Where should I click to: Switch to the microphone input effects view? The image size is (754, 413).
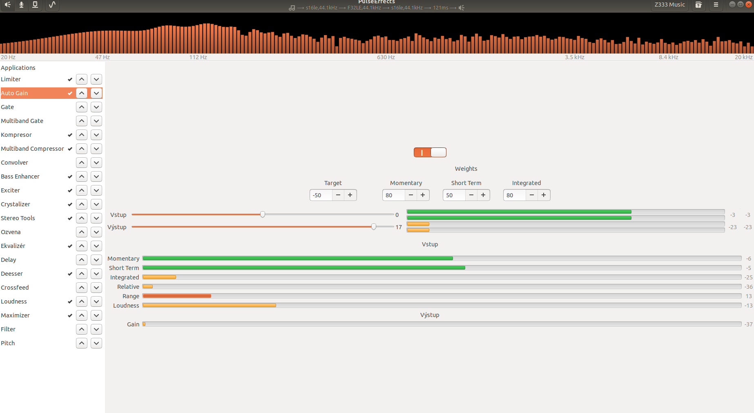pyautogui.click(x=21, y=5)
